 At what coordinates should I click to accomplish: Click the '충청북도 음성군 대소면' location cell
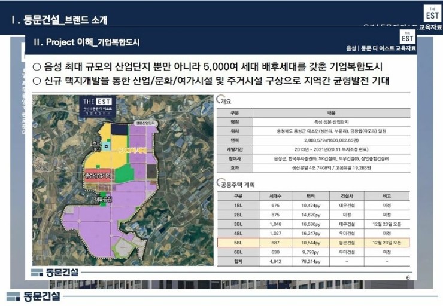coord(332,131)
